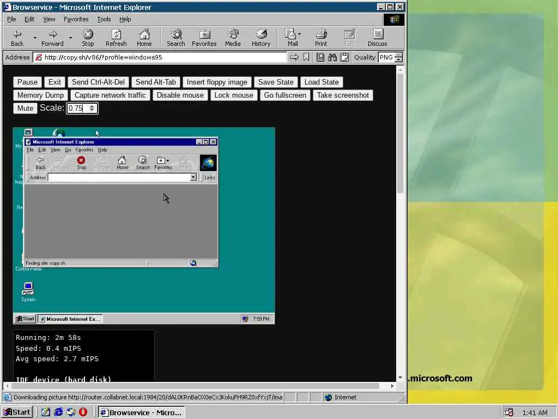Screen dimensions: 558x419
Task: Open the Edit menu
Action: tap(29, 19)
